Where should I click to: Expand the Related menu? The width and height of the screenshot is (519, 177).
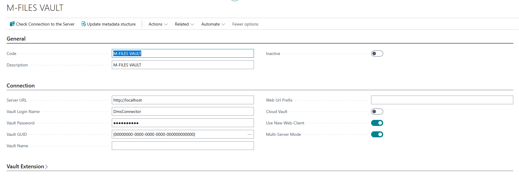pos(185,24)
